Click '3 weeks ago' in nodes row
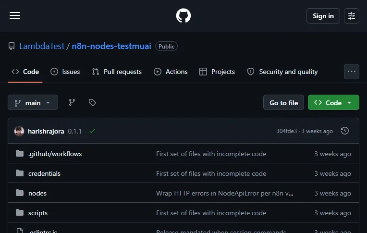The width and height of the screenshot is (367, 233). pos(332,193)
